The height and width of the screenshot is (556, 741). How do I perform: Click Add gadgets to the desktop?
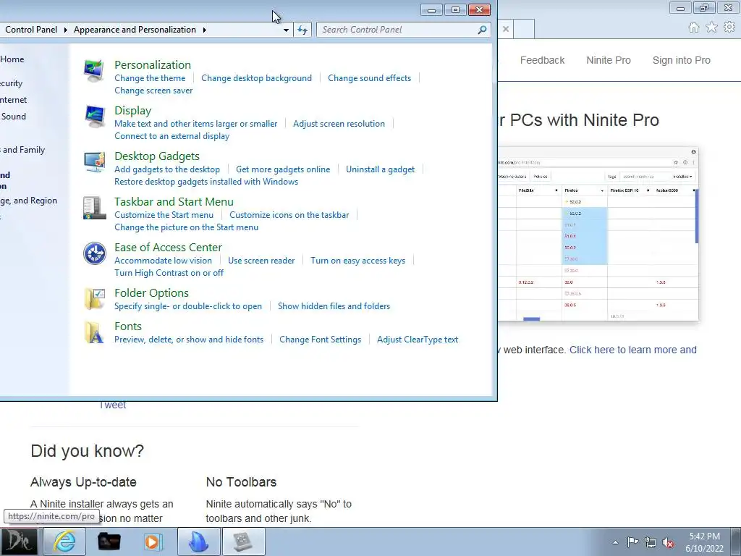point(167,169)
